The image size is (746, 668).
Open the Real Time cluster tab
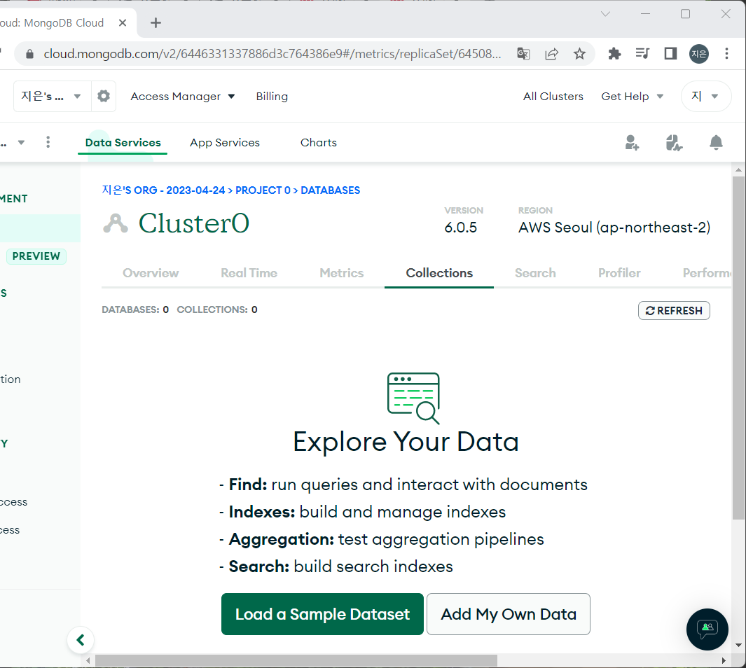pos(249,273)
